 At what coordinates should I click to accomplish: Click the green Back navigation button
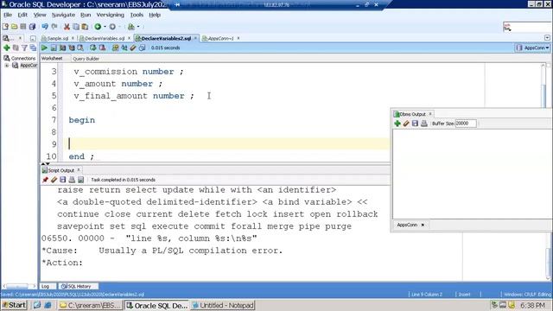pos(98,27)
